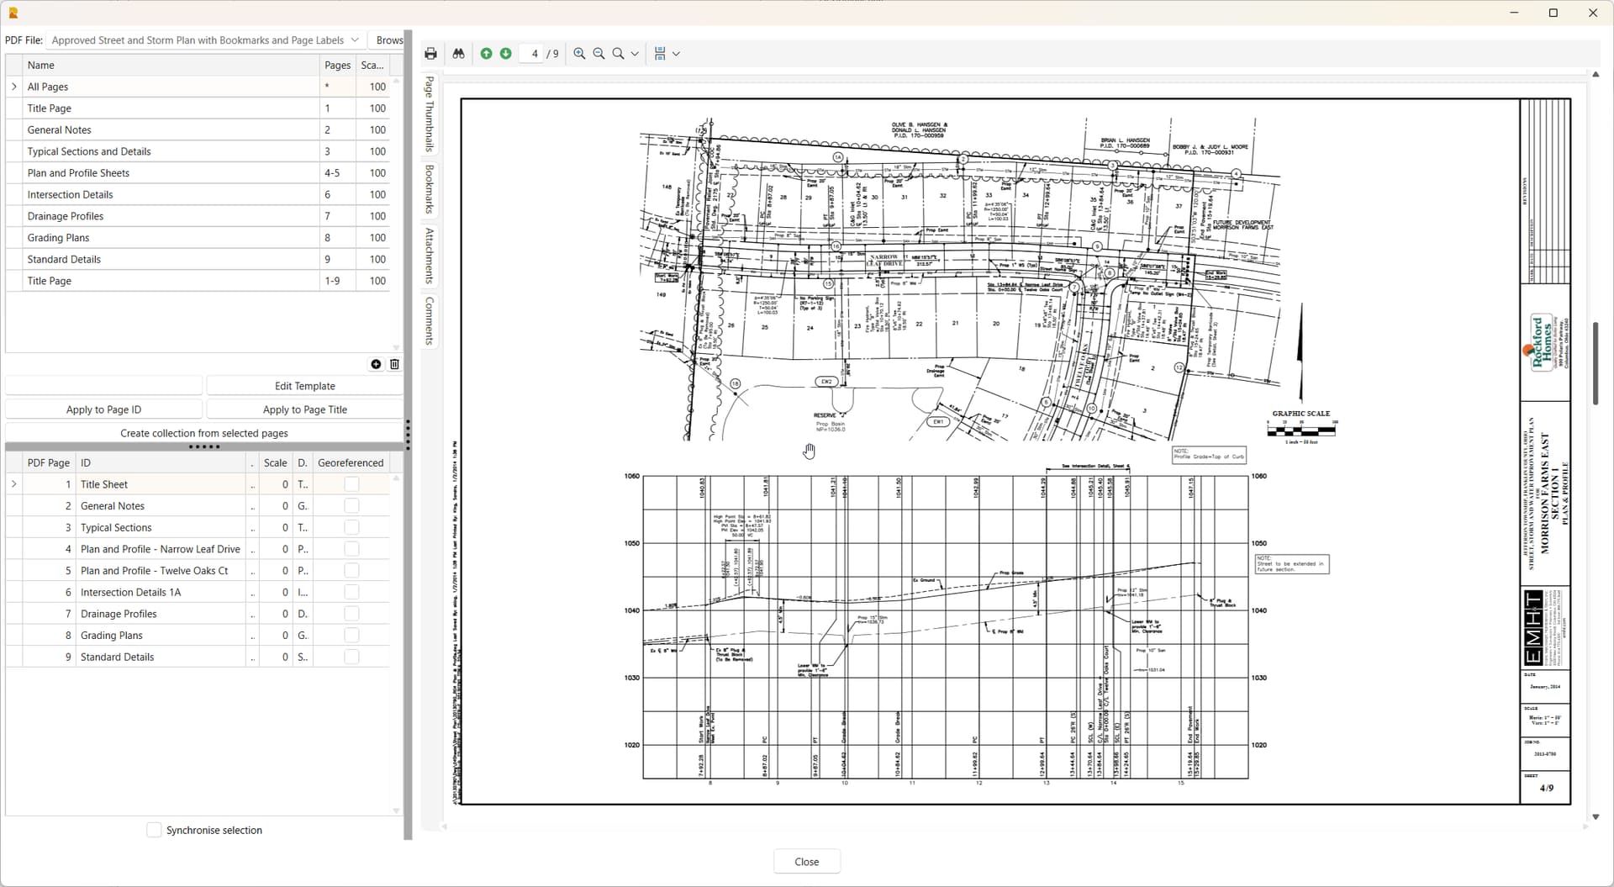Image resolution: width=1614 pixels, height=887 pixels.
Task: Click the PDF viewer vertical scrollbar thumb
Action: pyautogui.click(x=1595, y=363)
